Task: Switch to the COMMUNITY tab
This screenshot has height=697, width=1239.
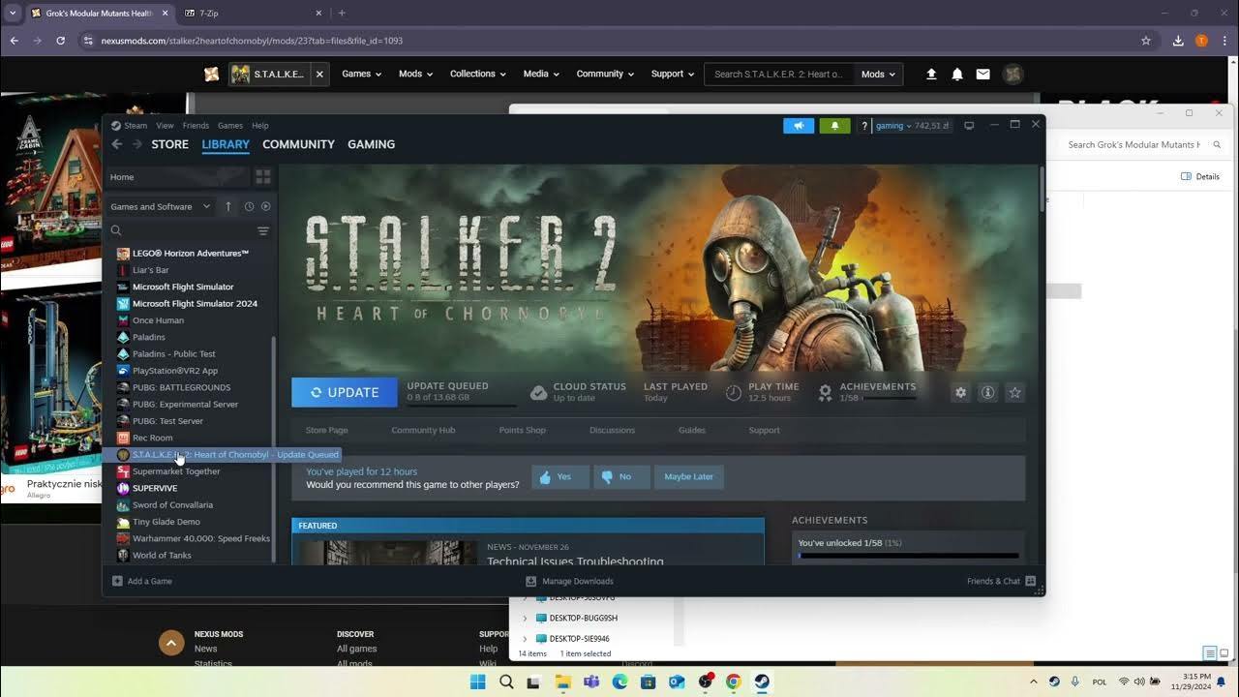Action: 298,144
